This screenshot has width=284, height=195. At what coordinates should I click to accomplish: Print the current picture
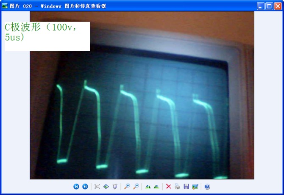pyautogui.click(x=178, y=186)
